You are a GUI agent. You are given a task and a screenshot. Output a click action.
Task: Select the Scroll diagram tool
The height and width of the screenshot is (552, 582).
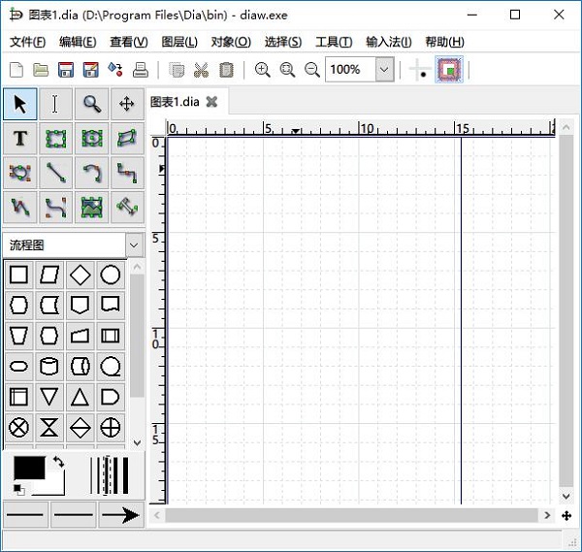click(127, 104)
